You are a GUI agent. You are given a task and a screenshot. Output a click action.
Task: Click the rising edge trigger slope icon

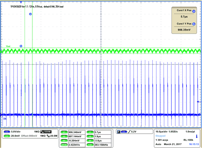tap(129, 132)
